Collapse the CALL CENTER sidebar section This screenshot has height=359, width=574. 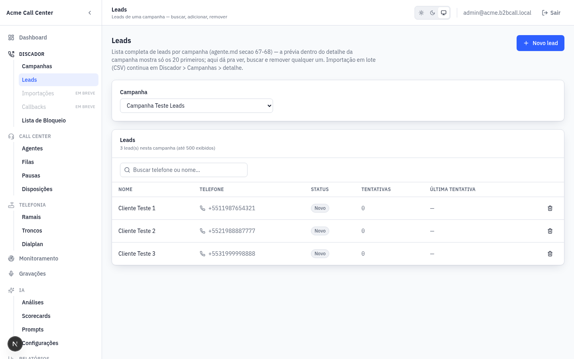click(35, 136)
